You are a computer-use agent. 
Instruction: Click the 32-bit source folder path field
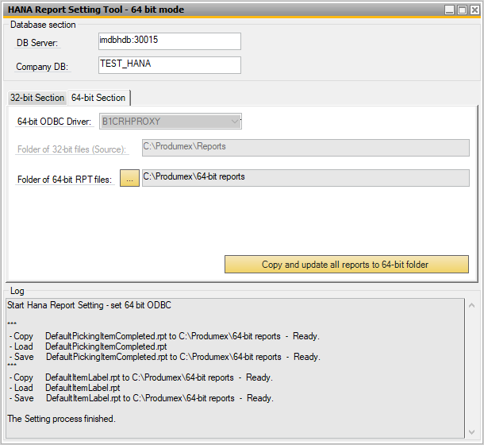pos(305,148)
